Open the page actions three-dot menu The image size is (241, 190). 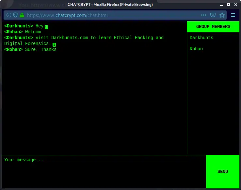204,15
